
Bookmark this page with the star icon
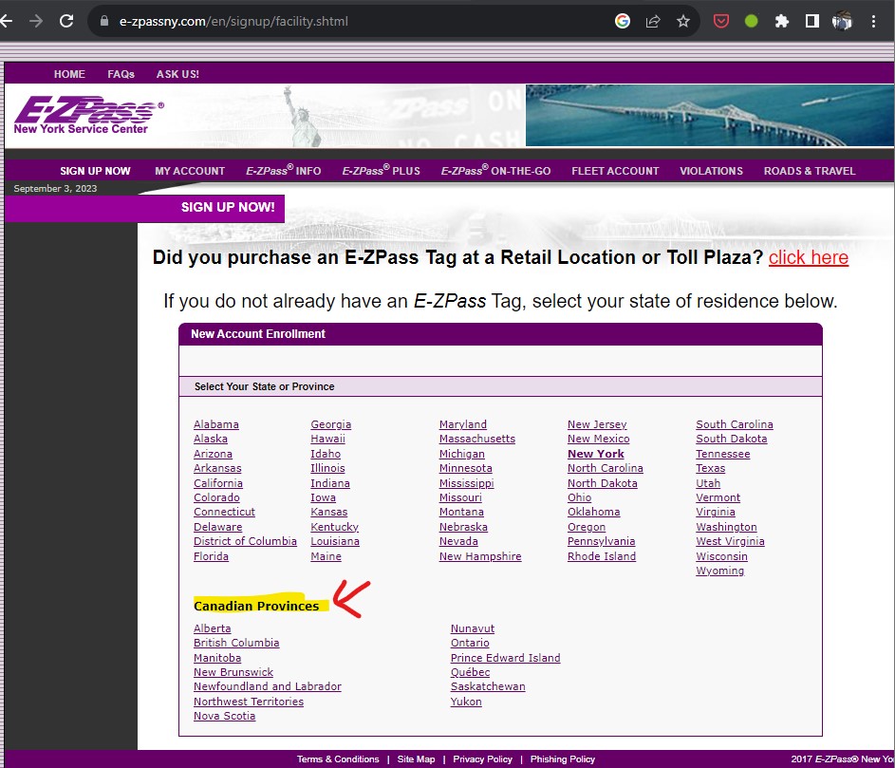[682, 21]
